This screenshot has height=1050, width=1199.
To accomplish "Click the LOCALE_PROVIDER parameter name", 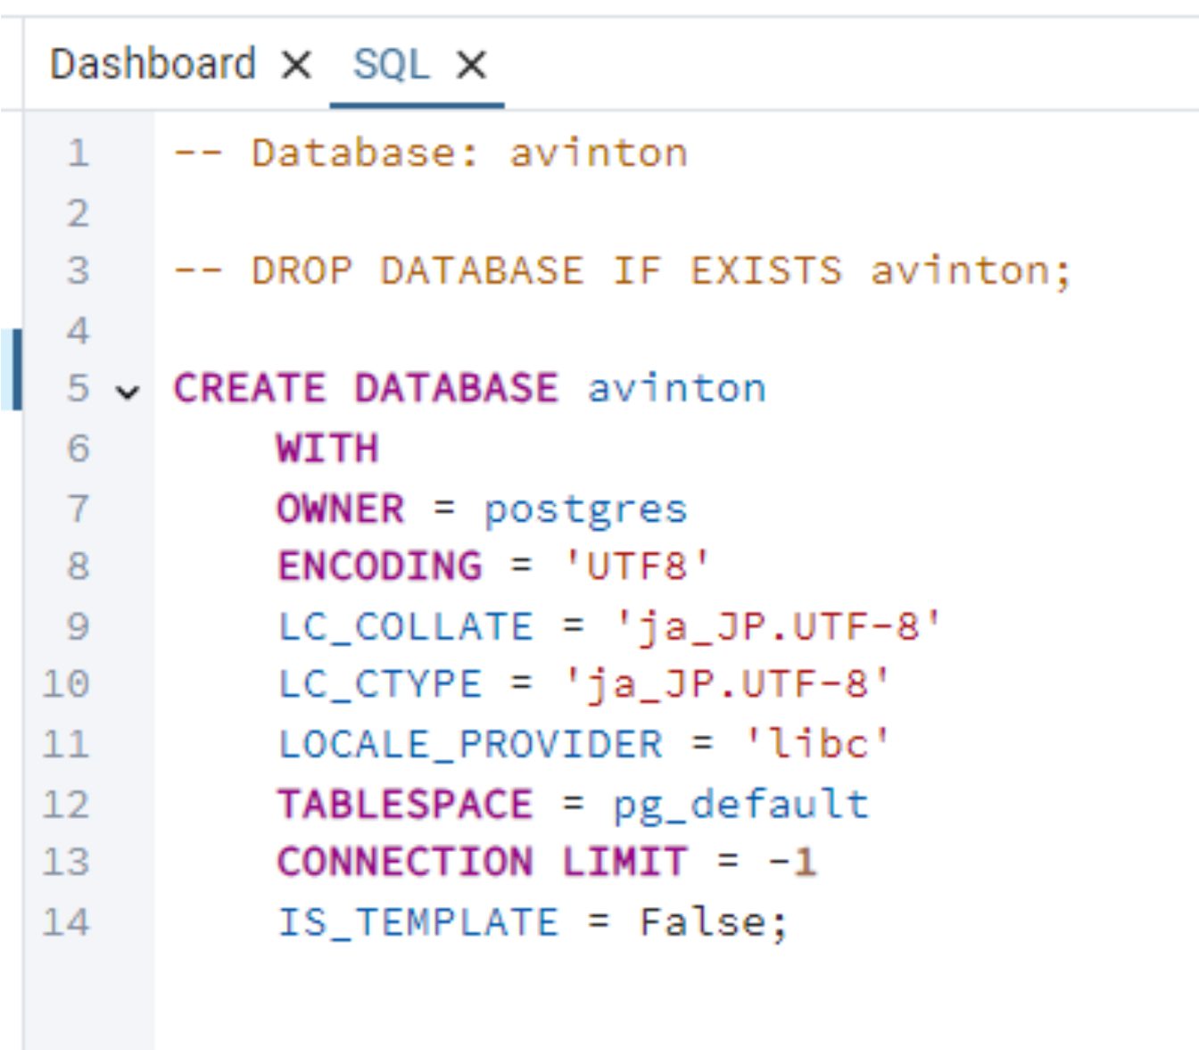I will pos(470,745).
